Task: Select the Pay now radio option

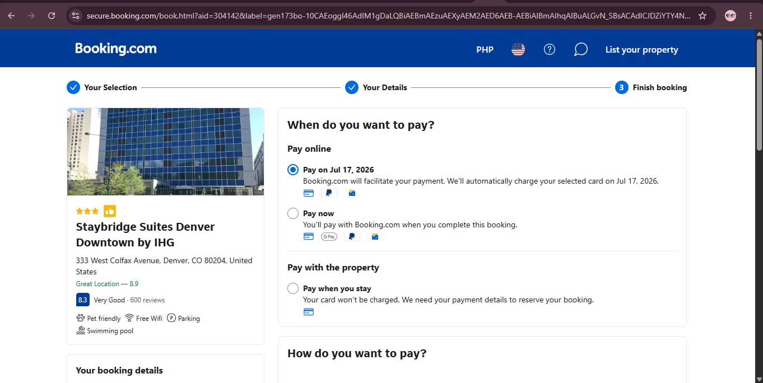Action: pyautogui.click(x=293, y=213)
